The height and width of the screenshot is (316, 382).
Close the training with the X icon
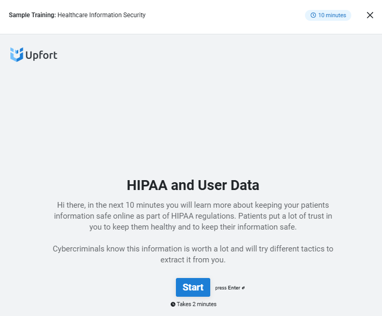(x=370, y=15)
